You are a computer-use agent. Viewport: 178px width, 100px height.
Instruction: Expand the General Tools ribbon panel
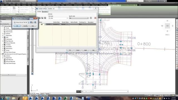(x=5, y=14)
